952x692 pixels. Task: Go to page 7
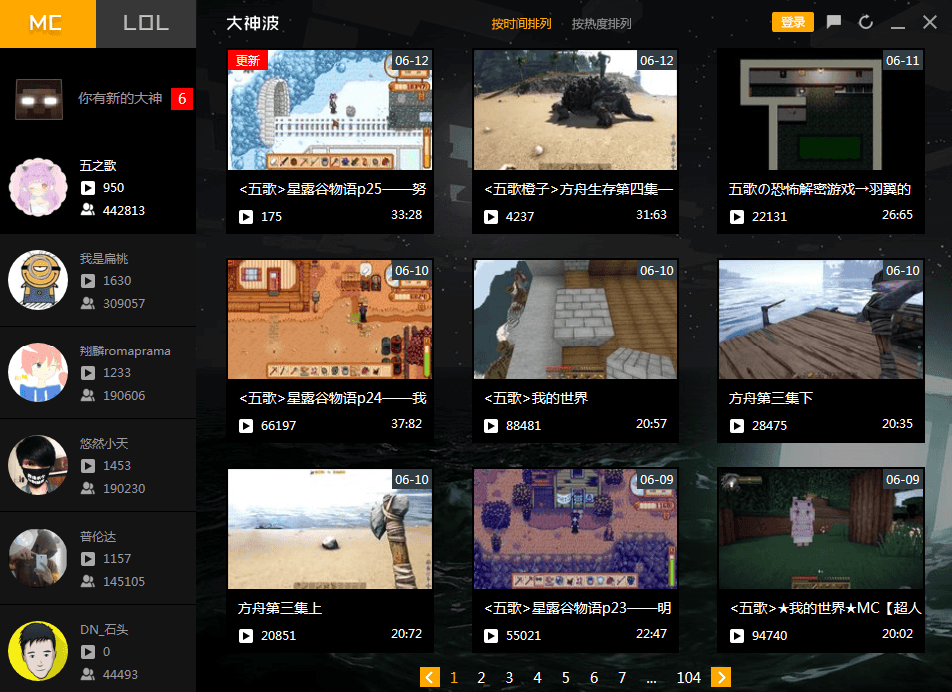pyautogui.click(x=622, y=677)
